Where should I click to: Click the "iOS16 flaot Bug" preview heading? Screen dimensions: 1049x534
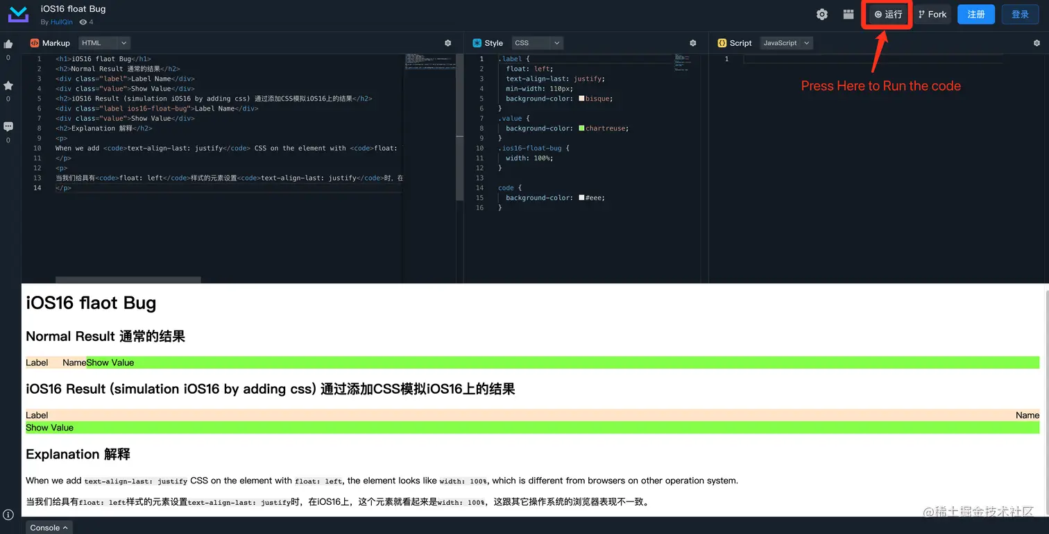pos(91,303)
